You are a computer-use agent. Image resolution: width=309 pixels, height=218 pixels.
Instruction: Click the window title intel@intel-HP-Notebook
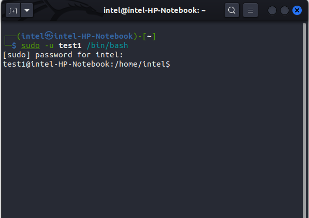155,10
